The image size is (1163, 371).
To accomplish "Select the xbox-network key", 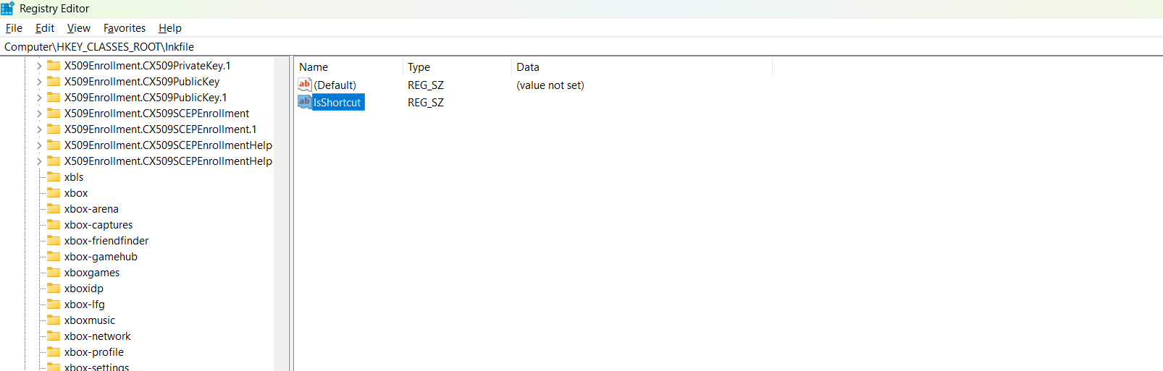I will pos(97,336).
